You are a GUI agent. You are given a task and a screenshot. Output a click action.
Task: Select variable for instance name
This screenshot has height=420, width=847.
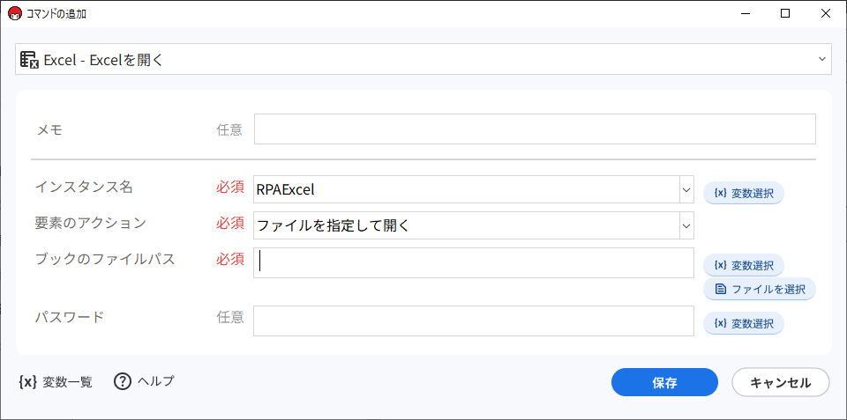pyautogui.click(x=743, y=193)
